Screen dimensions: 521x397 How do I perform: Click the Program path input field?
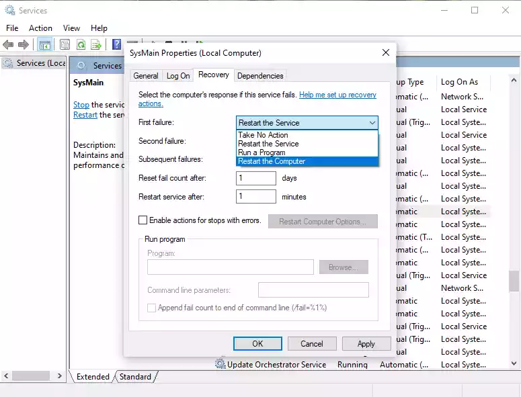tap(231, 267)
